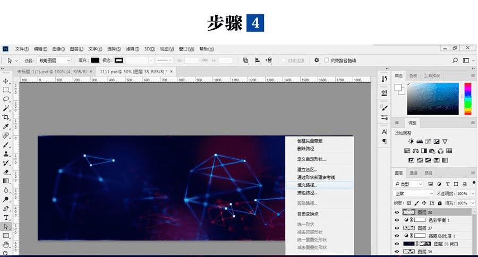Open the Paragraph panel icon
This screenshot has width=478, height=257.
click(x=384, y=141)
